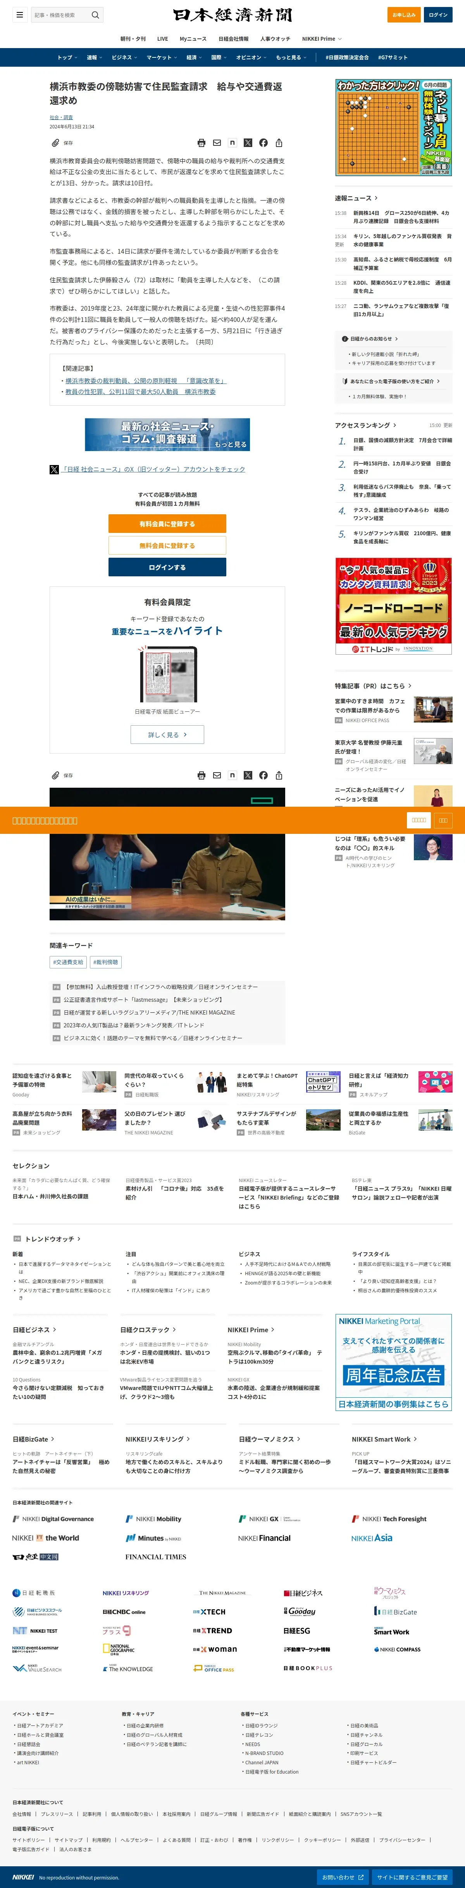Click 詳しく見る button under paper viewer
Image resolution: width=465 pixels, height=1888 pixels.
pyautogui.click(x=167, y=735)
